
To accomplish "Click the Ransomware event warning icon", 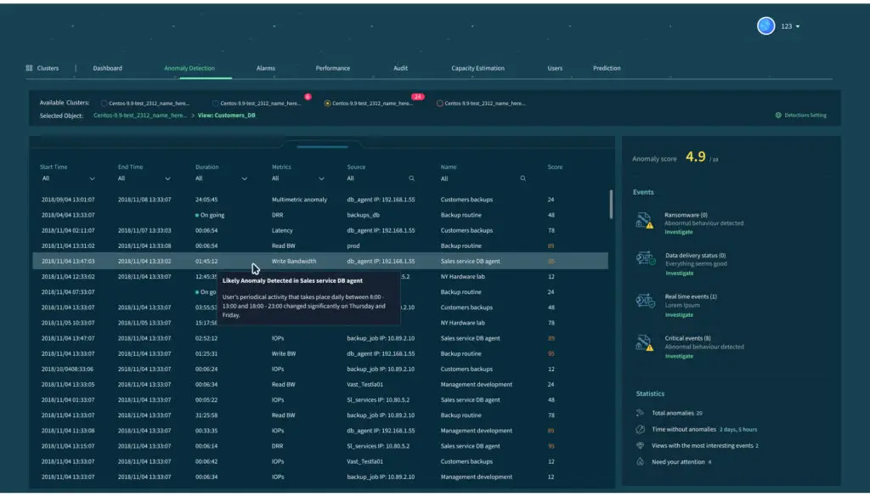I will (x=645, y=222).
